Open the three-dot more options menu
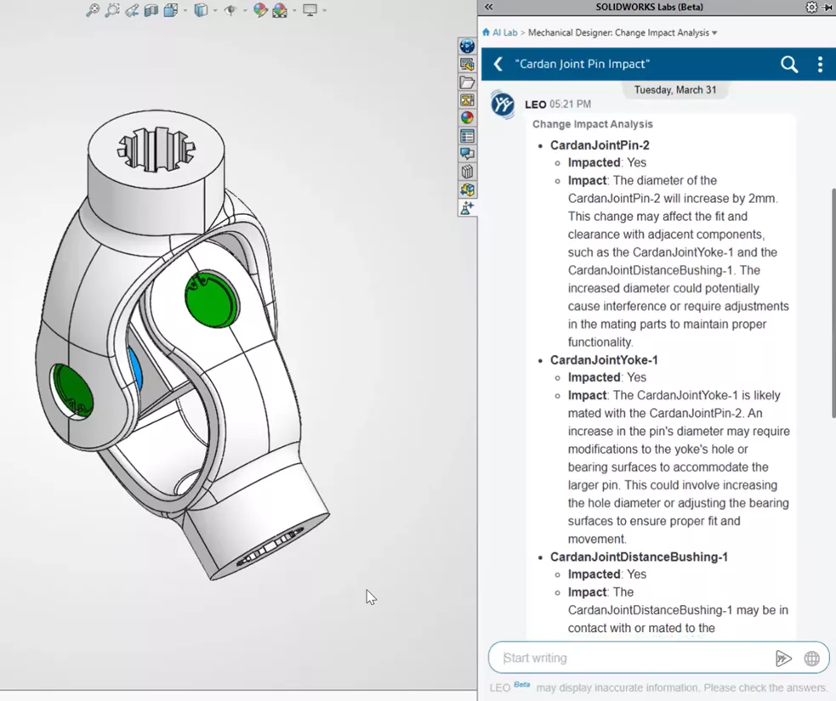Screen dimensions: 836x701 click(820, 65)
